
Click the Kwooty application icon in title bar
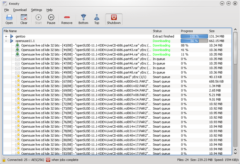[5, 4]
